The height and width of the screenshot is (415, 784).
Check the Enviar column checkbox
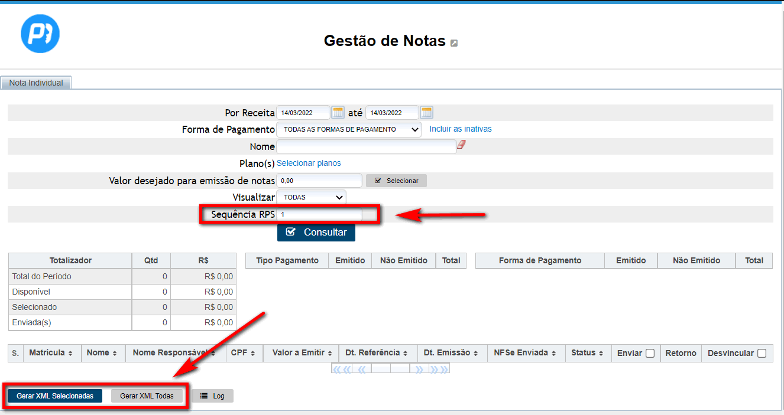point(650,354)
